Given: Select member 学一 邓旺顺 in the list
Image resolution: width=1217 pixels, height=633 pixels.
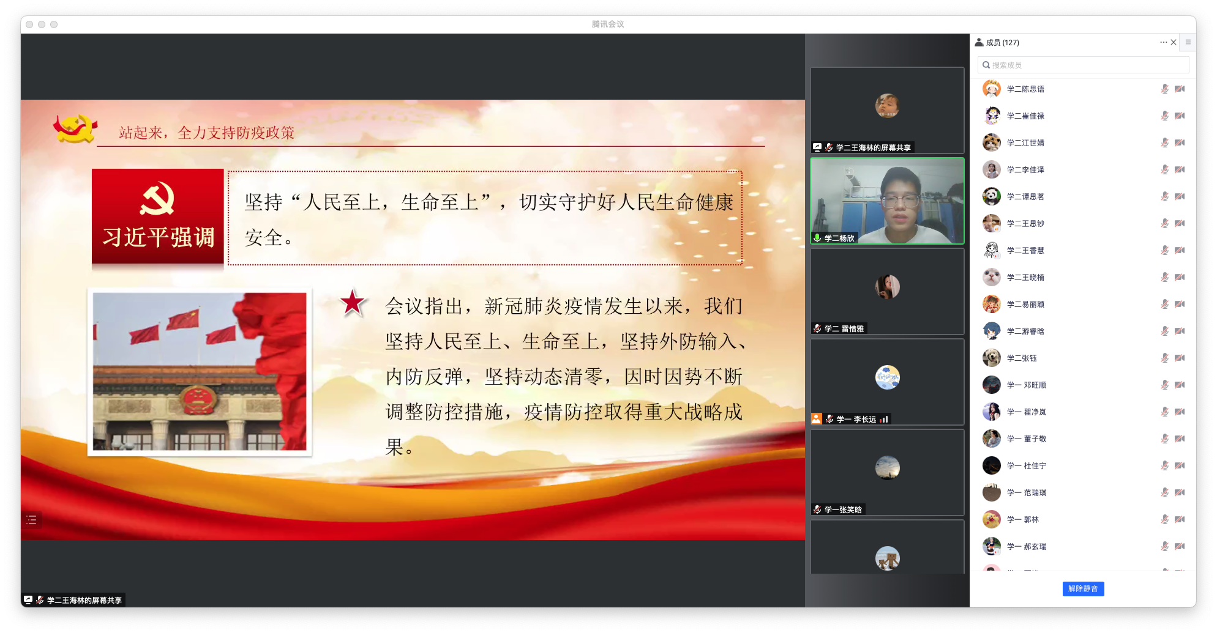Looking at the screenshot, I should [1027, 385].
